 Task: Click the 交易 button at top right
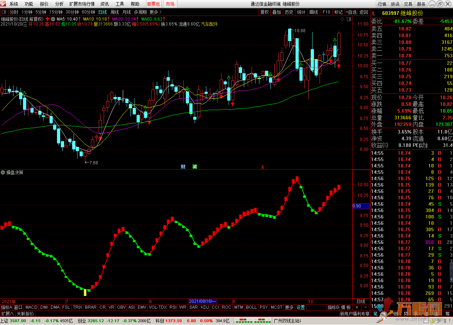(408, 4)
